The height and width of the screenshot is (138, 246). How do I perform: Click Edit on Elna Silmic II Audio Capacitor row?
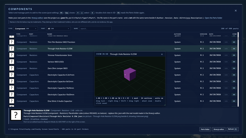(226, 101)
